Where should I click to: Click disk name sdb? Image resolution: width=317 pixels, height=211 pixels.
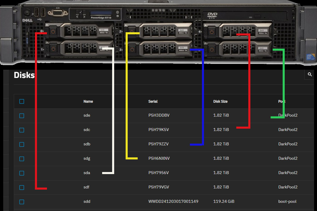tap(87, 144)
